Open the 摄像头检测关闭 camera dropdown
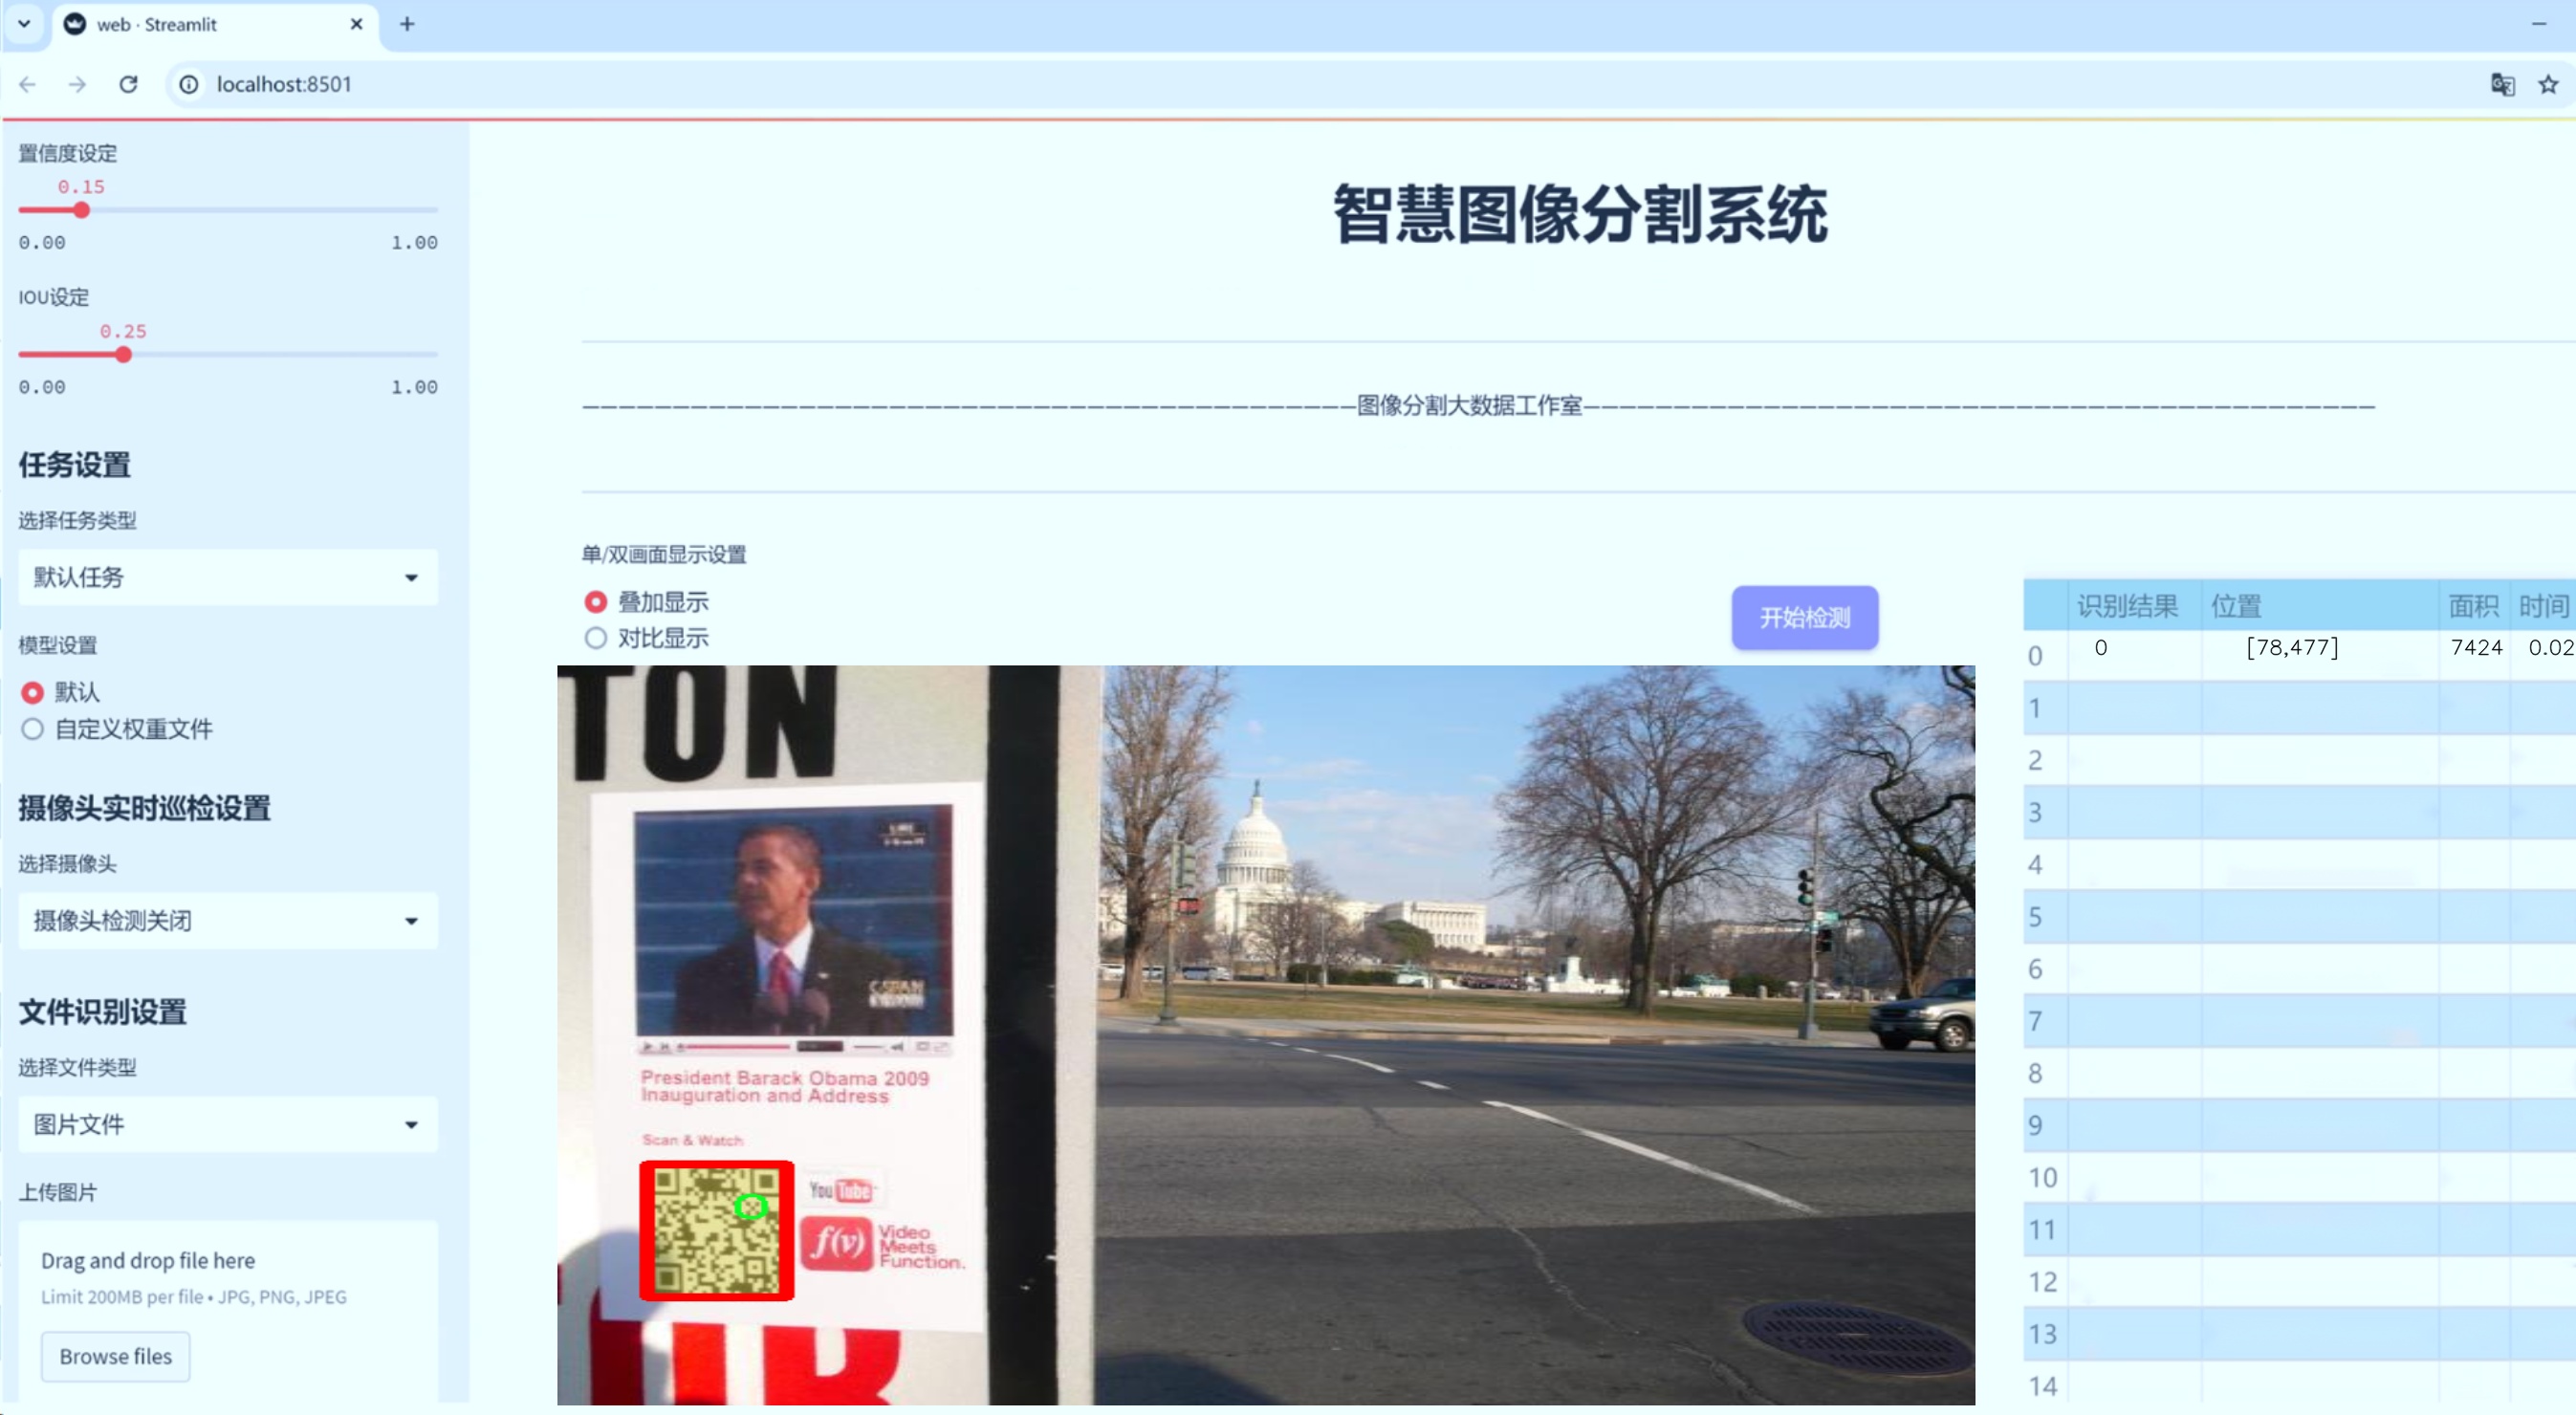This screenshot has width=2576, height=1415. (x=228, y=920)
